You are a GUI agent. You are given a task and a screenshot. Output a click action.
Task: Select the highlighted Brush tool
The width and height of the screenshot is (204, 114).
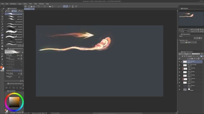coord(2,35)
